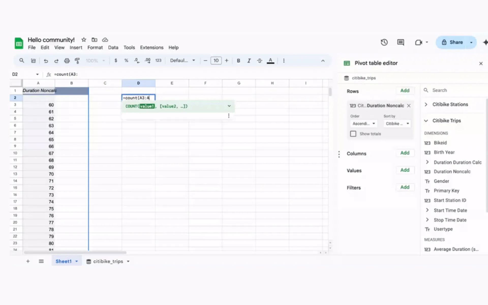Click the print icon in toolbar
Image resolution: width=488 pixels, height=305 pixels.
click(67, 60)
